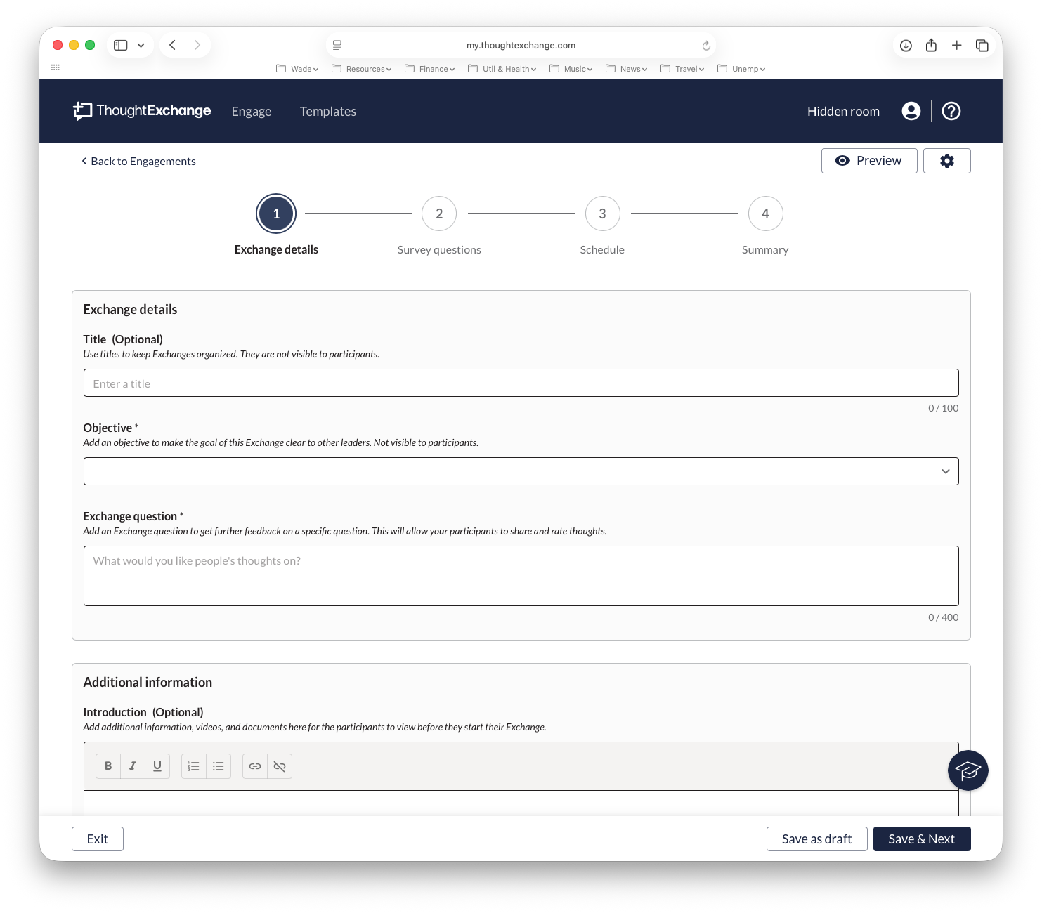Open the graduation cap help widget
The width and height of the screenshot is (1042, 913).
click(x=968, y=770)
